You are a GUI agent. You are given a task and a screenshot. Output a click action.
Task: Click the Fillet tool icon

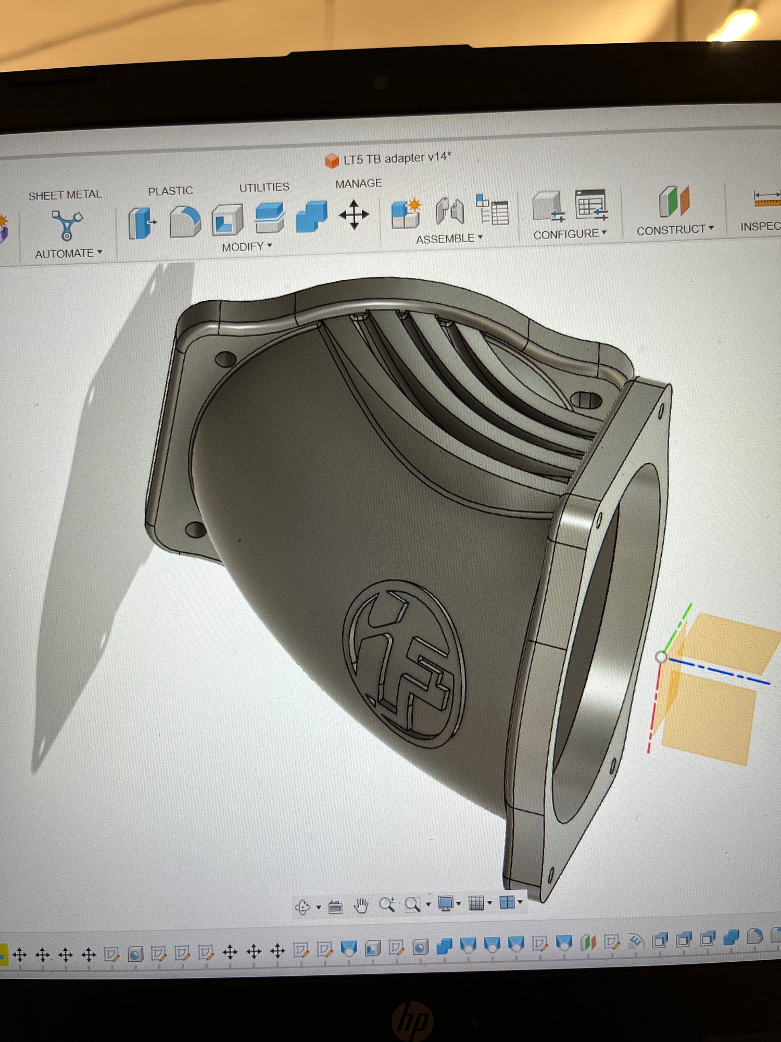pyautogui.click(x=185, y=222)
